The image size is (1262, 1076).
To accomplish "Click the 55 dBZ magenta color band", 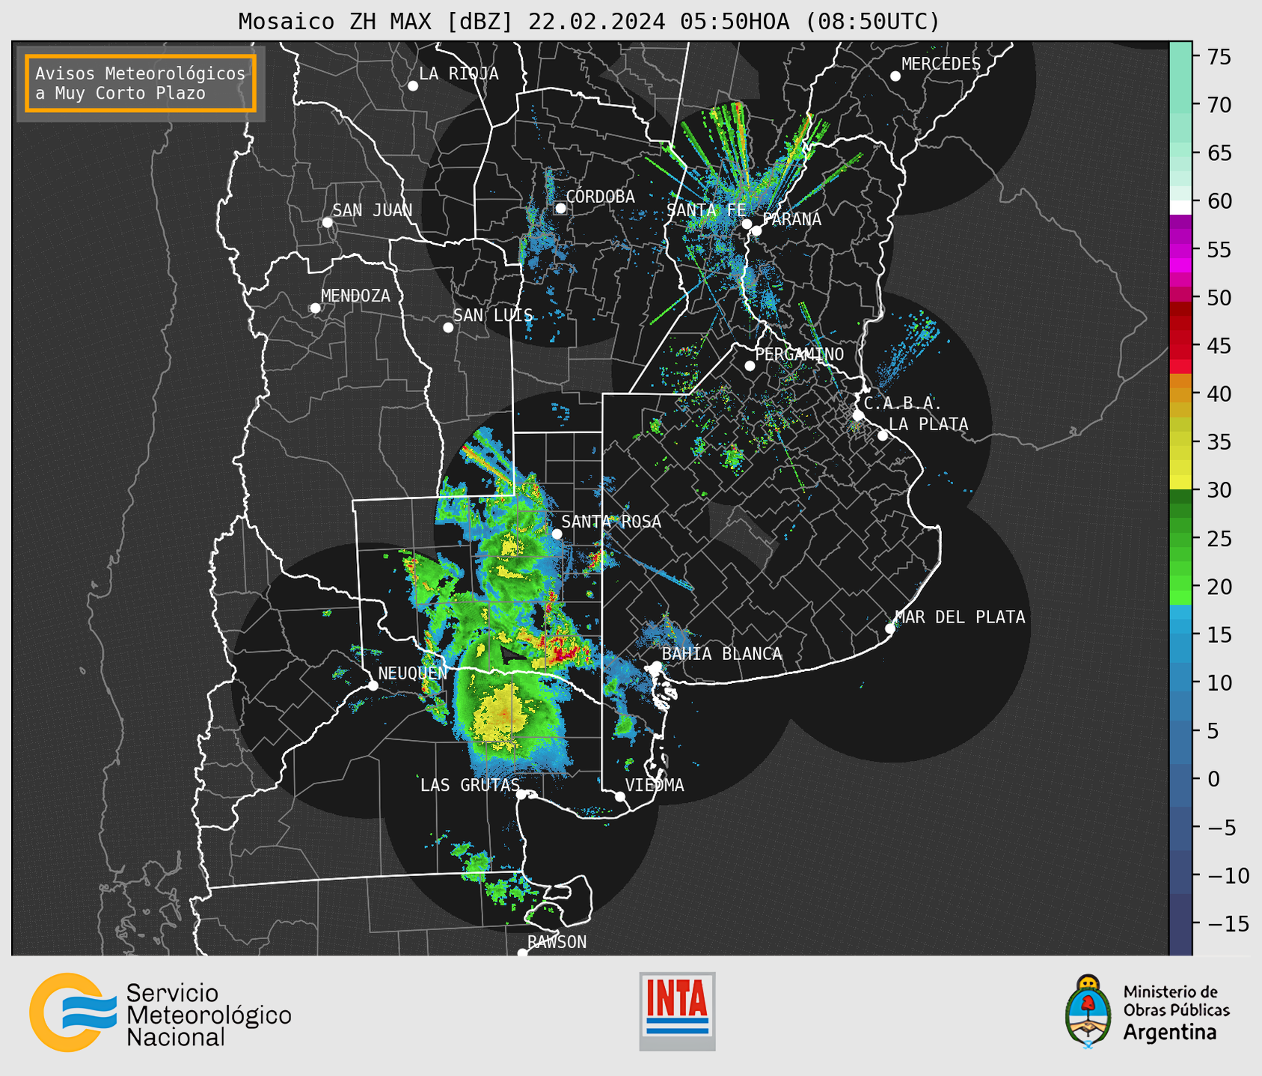I will (1180, 249).
